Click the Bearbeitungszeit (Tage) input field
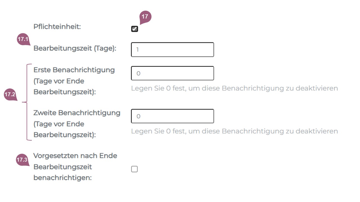This screenshot has width=360, height=202. click(x=172, y=50)
